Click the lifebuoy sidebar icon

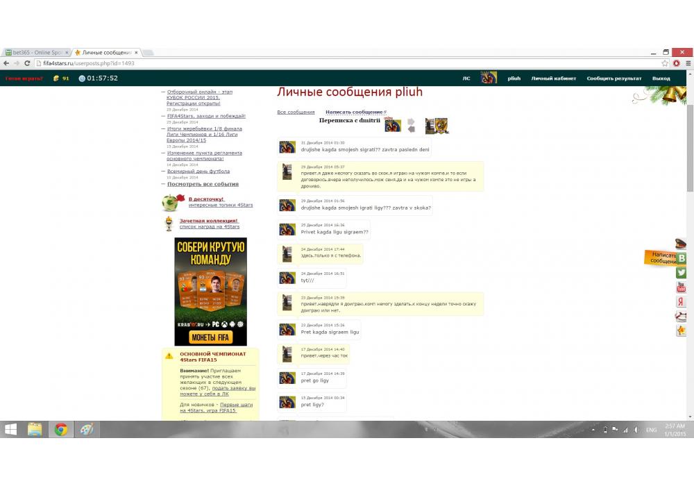tap(682, 317)
